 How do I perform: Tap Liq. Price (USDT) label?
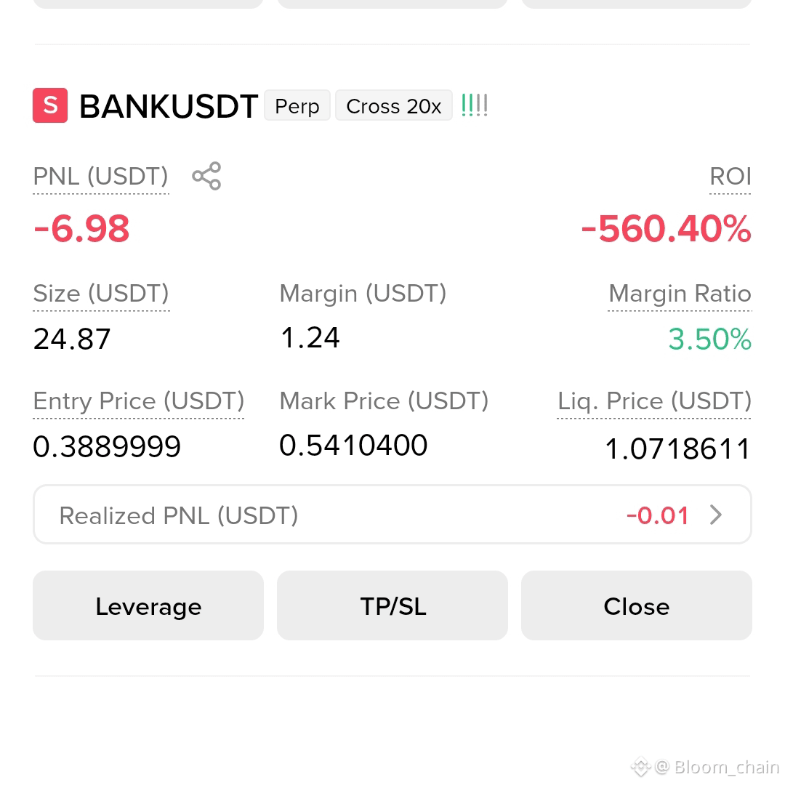654,401
